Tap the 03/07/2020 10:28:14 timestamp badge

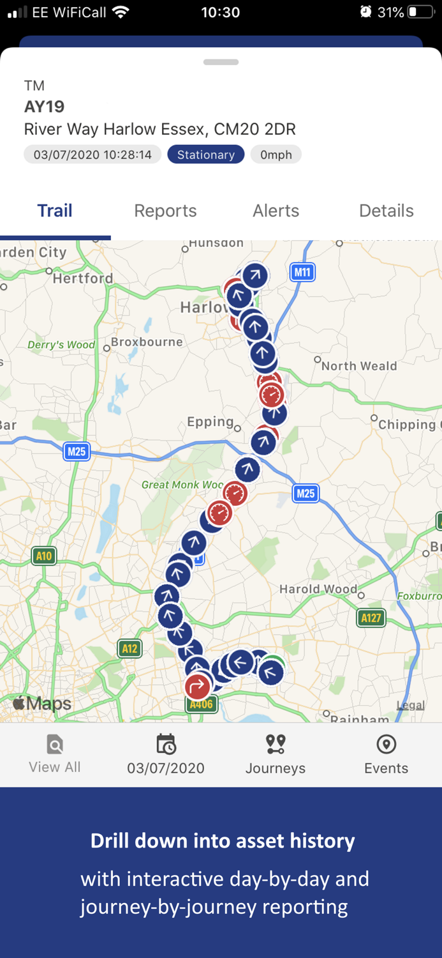coord(92,155)
